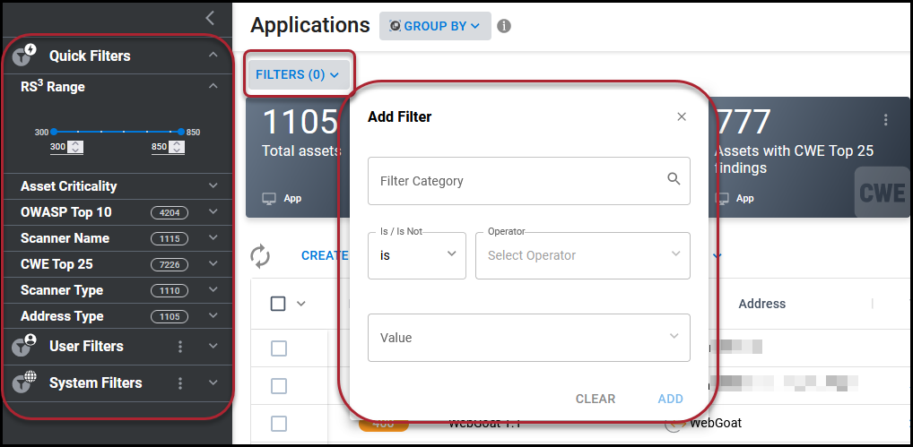
Task: Collapse the Quick Filters section
Action: (x=213, y=55)
